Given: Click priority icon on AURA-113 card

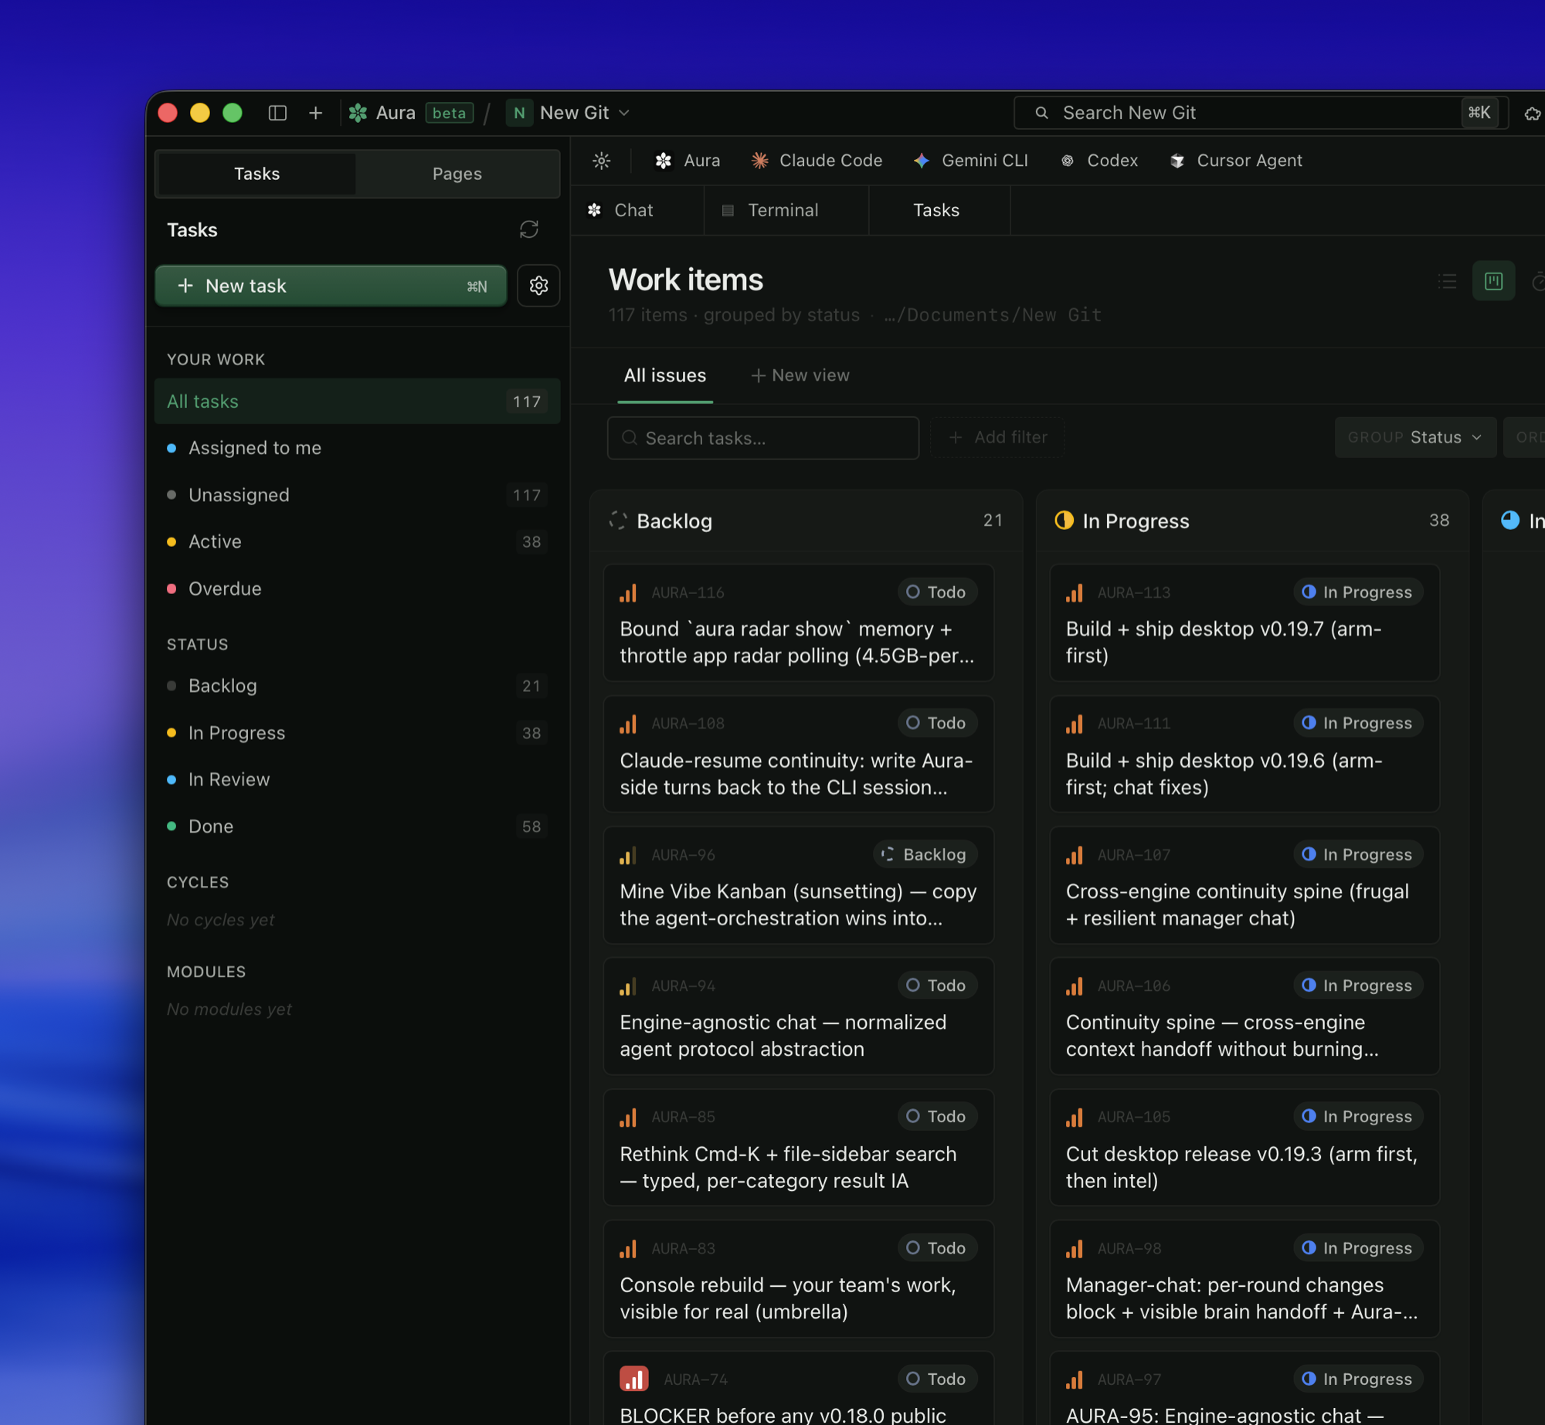Looking at the screenshot, I should point(1075,592).
